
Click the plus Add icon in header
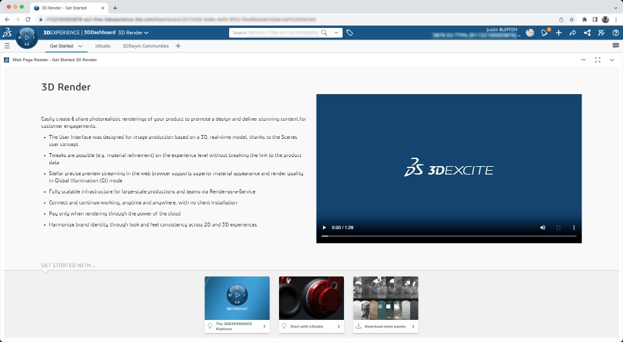click(559, 33)
